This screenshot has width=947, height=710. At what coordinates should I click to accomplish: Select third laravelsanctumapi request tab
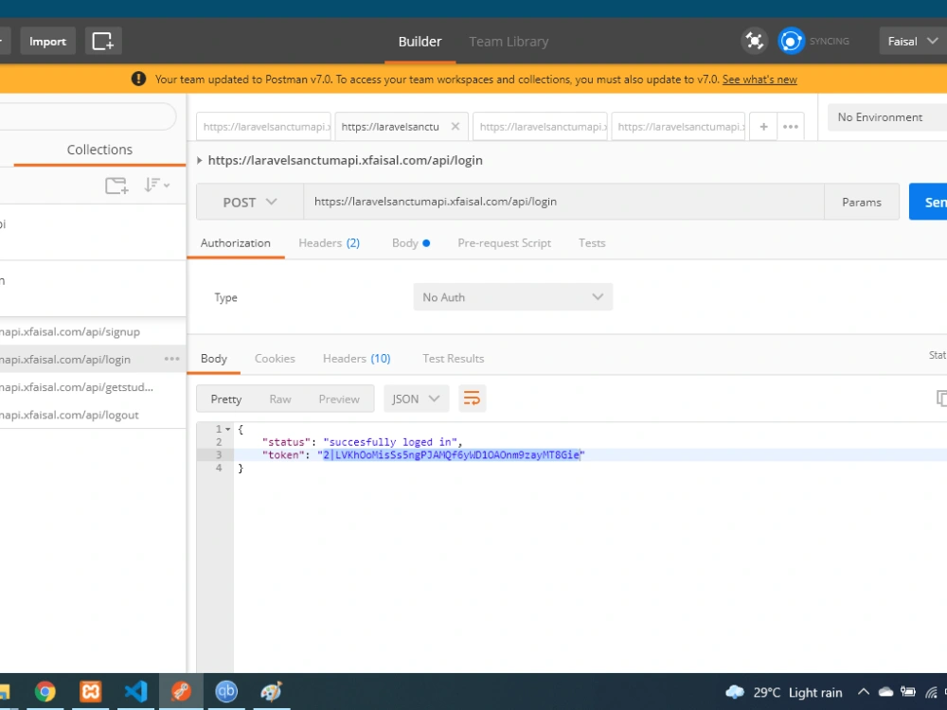coord(540,126)
